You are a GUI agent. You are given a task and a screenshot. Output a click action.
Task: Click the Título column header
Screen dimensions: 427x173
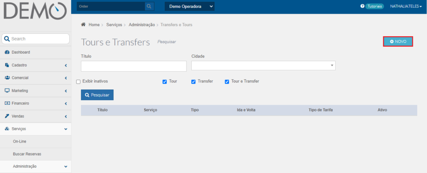(103, 110)
